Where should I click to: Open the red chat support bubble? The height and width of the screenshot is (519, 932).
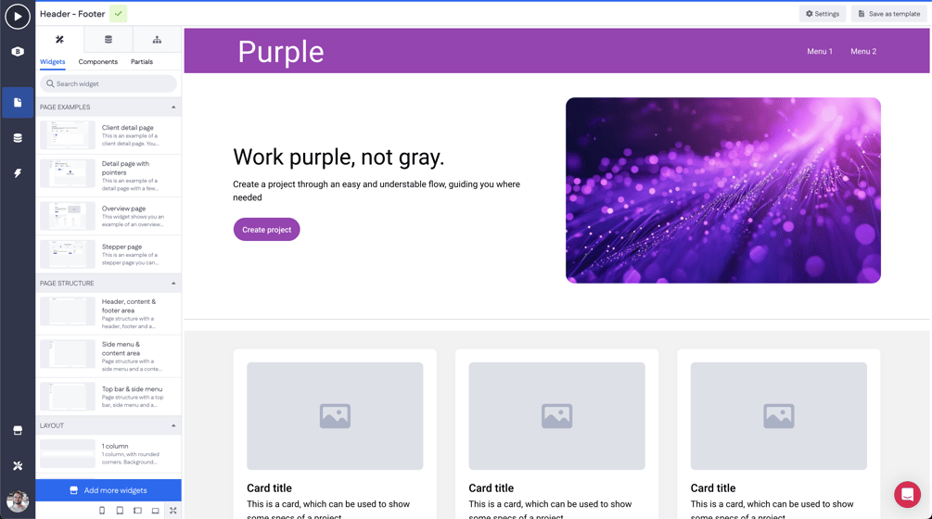907,494
